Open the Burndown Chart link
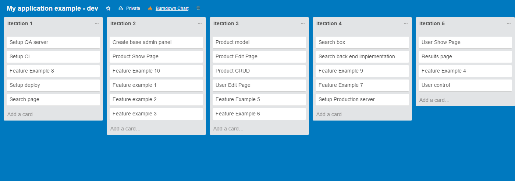Screen dimensions: 515x181 172,8
